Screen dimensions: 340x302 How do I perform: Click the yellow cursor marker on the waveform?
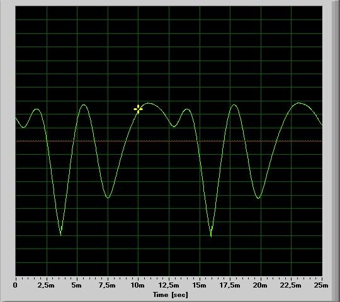pos(138,109)
